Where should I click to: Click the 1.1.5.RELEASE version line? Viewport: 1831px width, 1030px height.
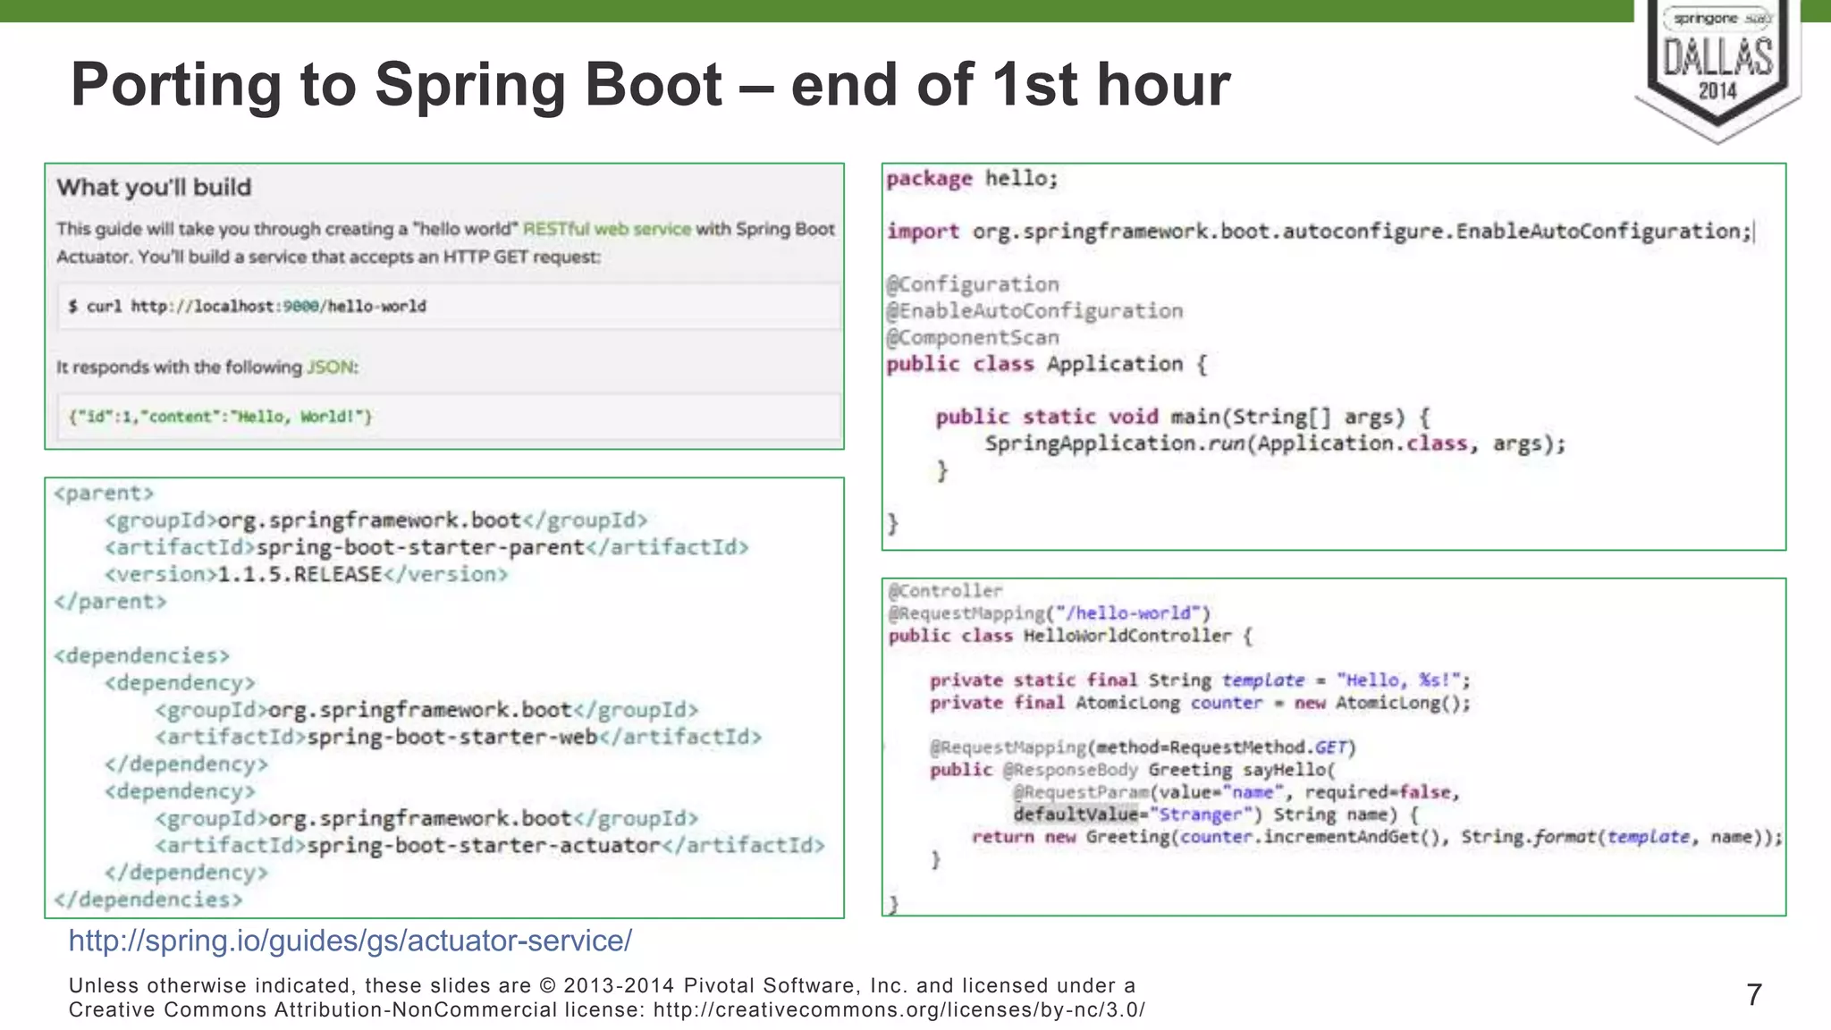[x=306, y=574]
